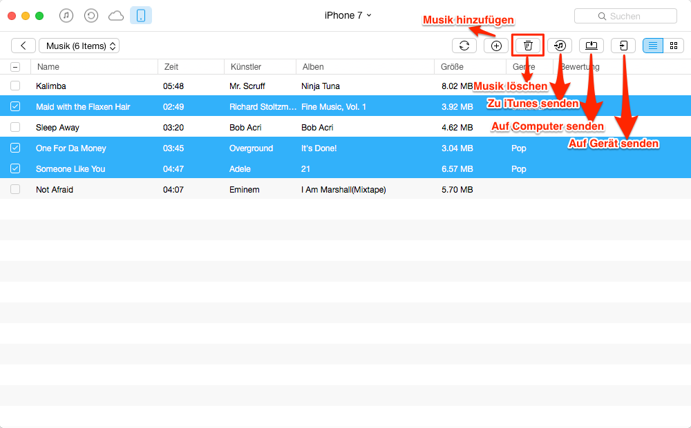Open the iPhone 7 device dropdown

click(x=348, y=15)
